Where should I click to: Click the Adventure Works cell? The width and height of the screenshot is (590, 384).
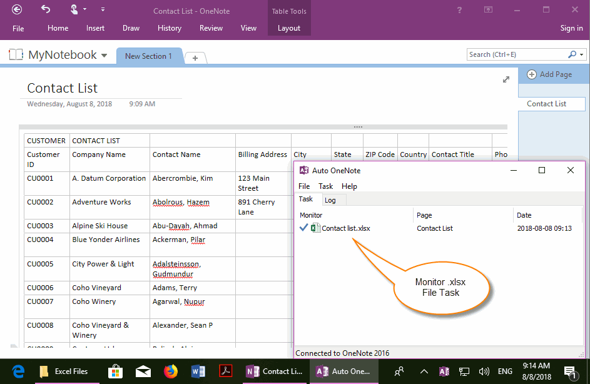click(109, 207)
